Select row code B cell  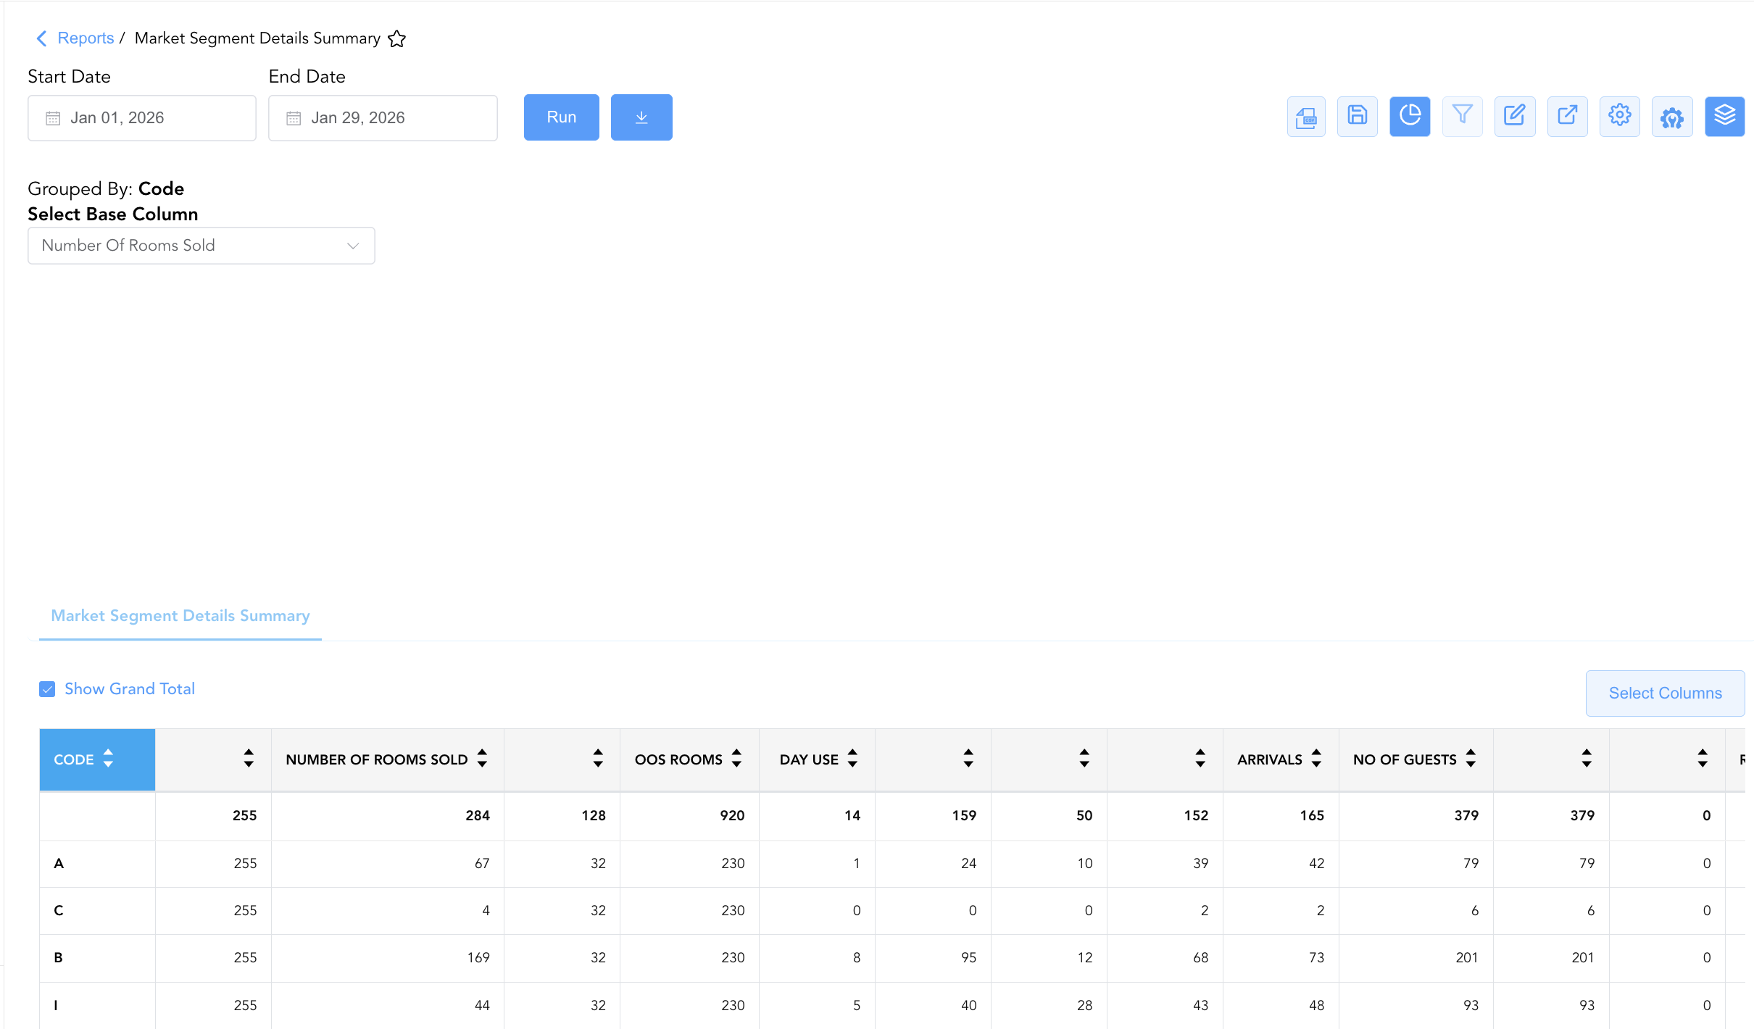click(x=97, y=958)
